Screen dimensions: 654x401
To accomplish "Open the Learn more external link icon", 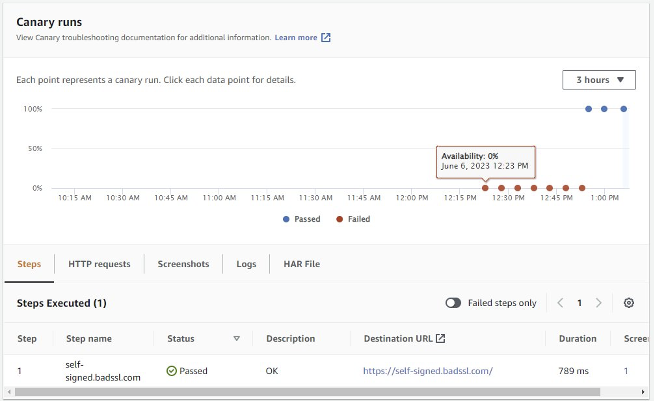I will (x=326, y=38).
